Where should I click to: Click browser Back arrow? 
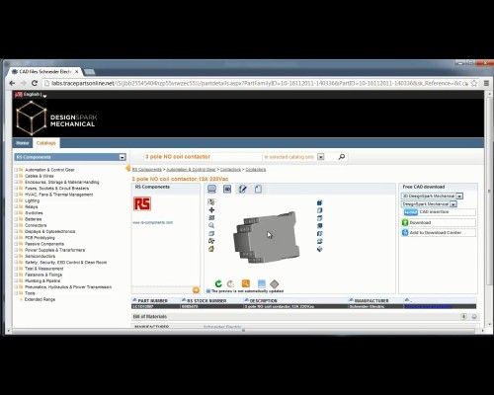pyautogui.click(x=12, y=83)
